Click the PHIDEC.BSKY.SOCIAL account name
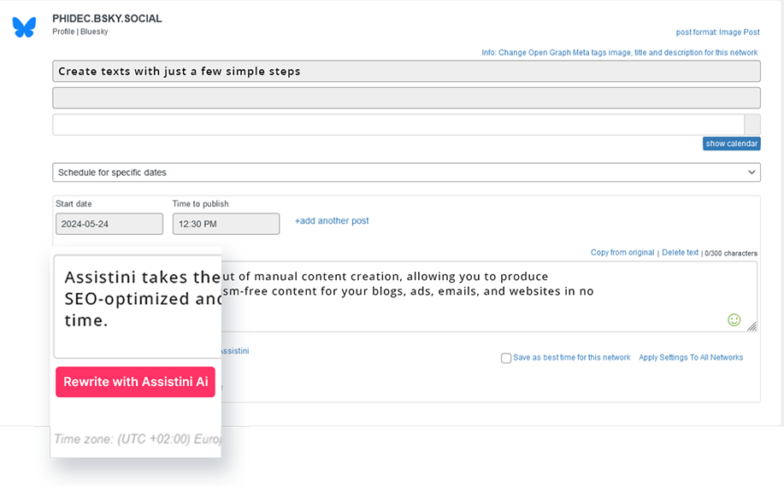This screenshot has width=784, height=486. tap(107, 19)
